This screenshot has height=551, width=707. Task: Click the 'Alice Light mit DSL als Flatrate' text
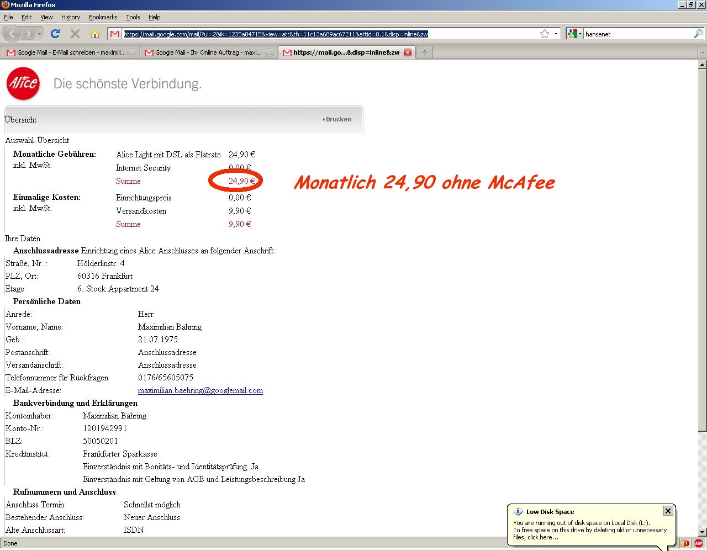click(168, 155)
